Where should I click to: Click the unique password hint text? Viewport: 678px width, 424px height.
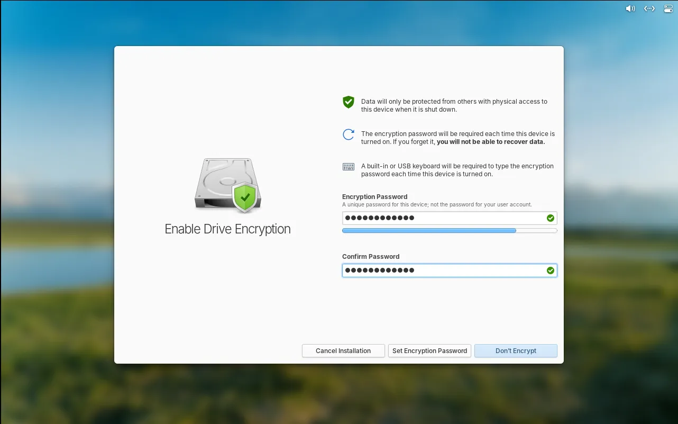[437, 204]
